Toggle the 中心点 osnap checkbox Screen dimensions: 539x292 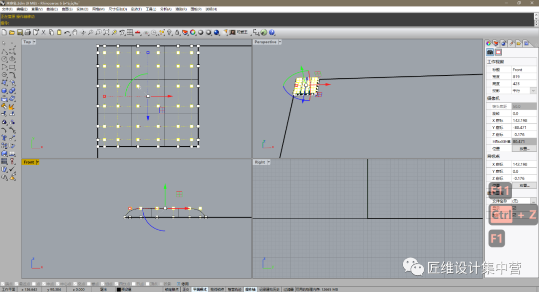pyautogui.click(x=57, y=284)
